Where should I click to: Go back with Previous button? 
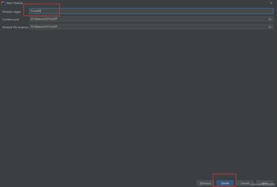point(205,183)
